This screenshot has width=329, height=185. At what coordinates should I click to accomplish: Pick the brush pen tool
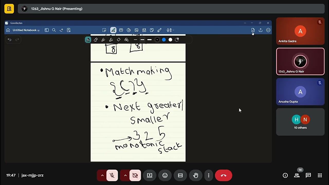point(103,40)
